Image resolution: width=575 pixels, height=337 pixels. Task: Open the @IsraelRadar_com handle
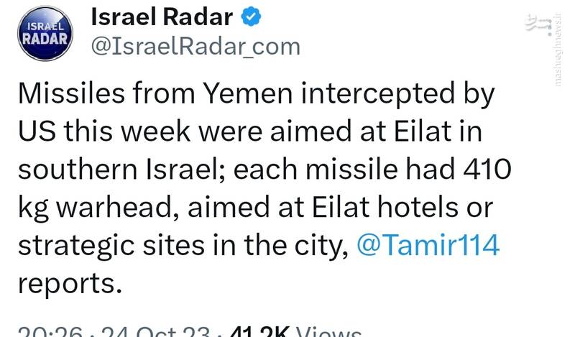(x=193, y=47)
